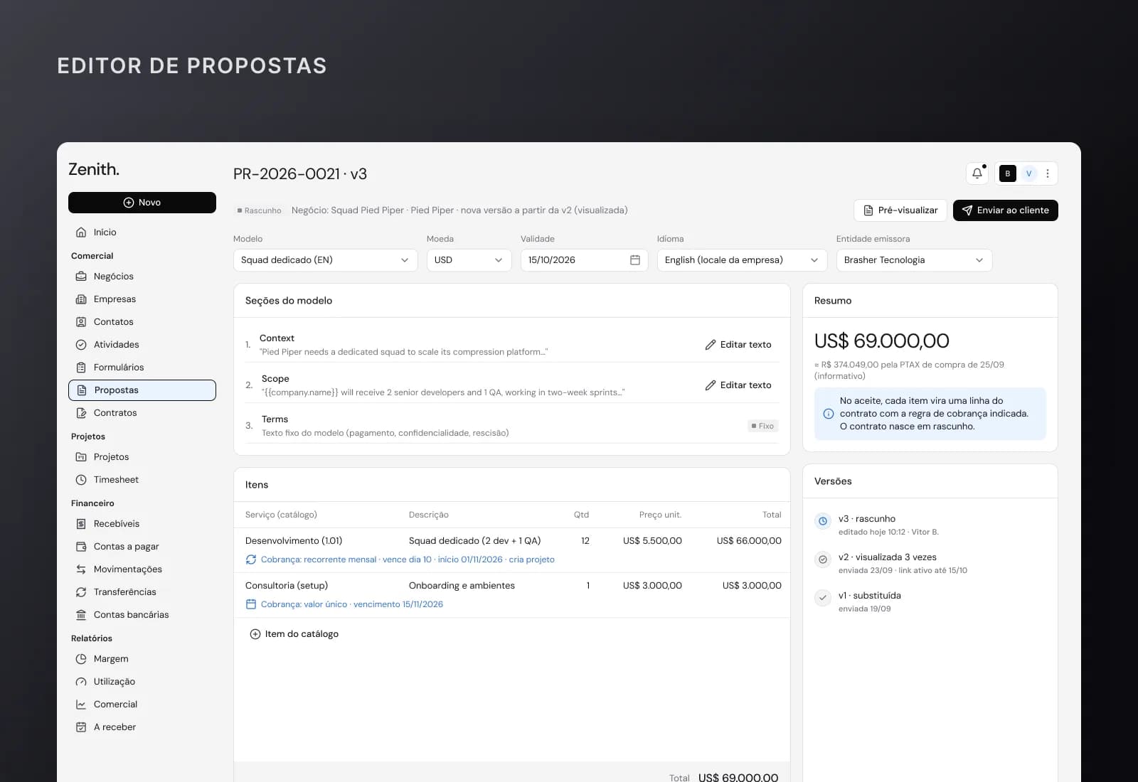The height and width of the screenshot is (782, 1138).
Task: Click the Desenvolvimento (1.01) service cell
Action: (294, 541)
